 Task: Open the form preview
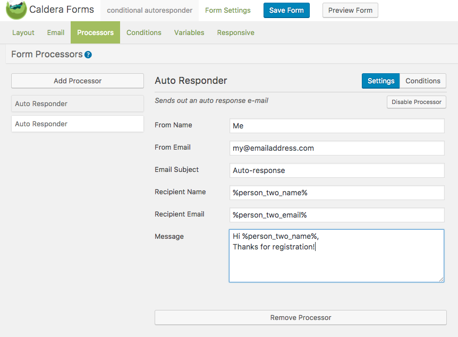350,10
